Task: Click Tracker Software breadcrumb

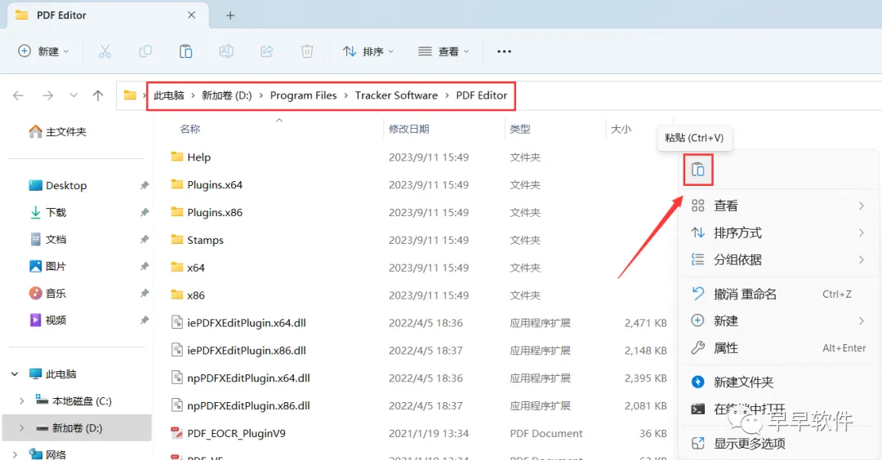Action: [396, 95]
